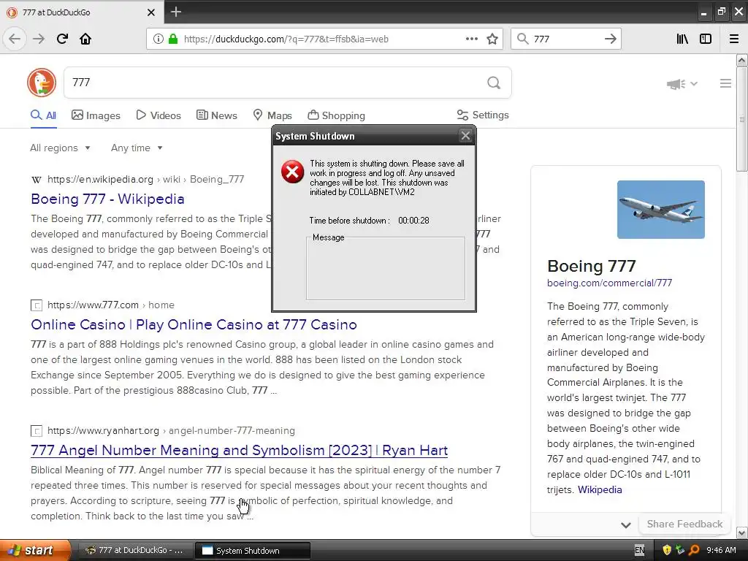This screenshot has height=561, width=748.
Task: Open boeing.com/commercial/777 link
Action: (x=609, y=283)
